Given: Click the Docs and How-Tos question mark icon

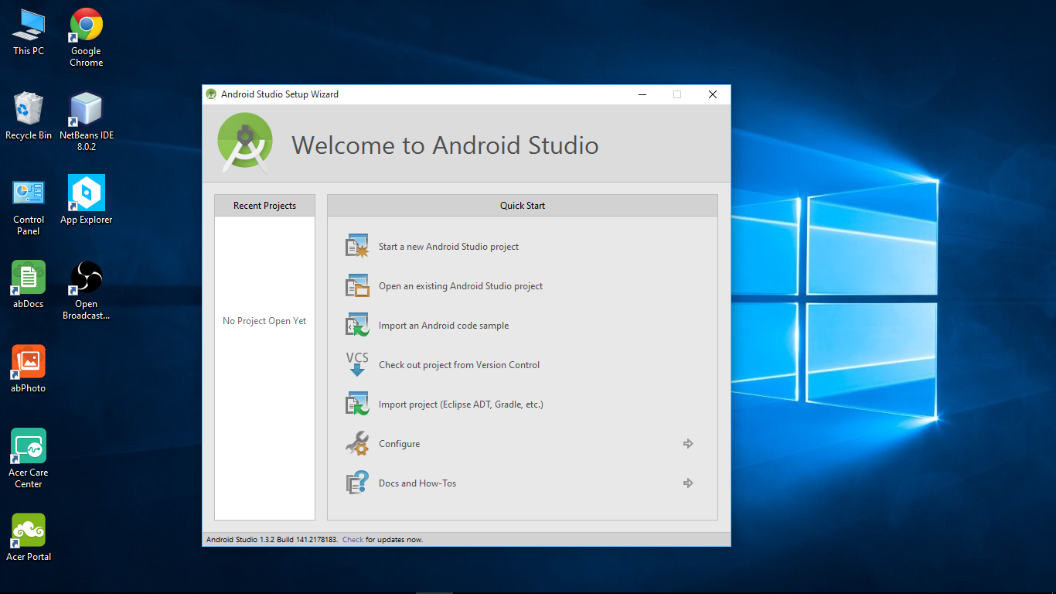Looking at the screenshot, I should 356,483.
